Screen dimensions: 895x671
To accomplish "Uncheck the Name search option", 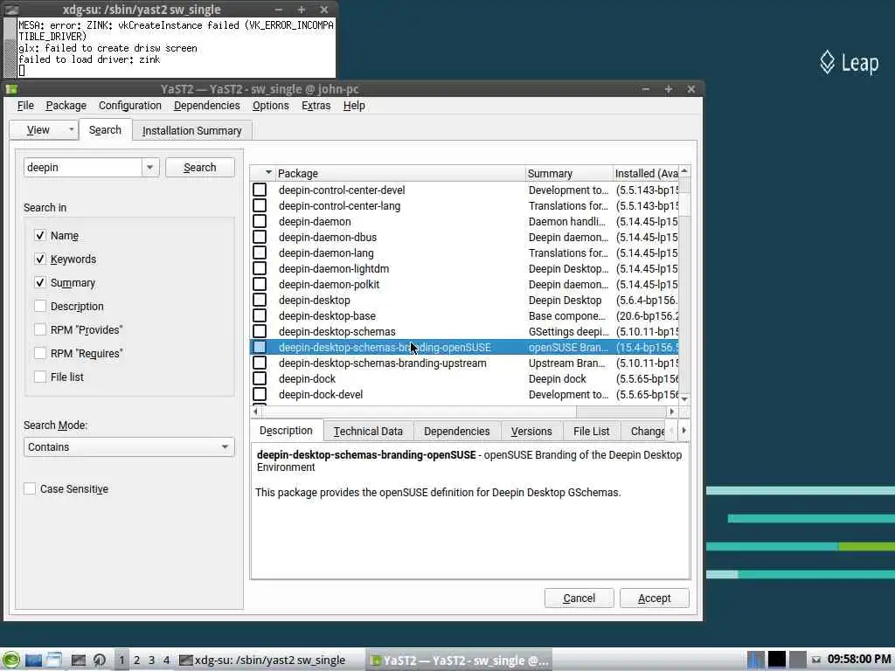I will (x=40, y=235).
